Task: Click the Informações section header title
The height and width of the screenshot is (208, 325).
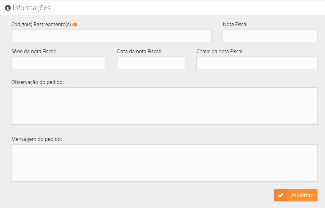Action: 31,8
